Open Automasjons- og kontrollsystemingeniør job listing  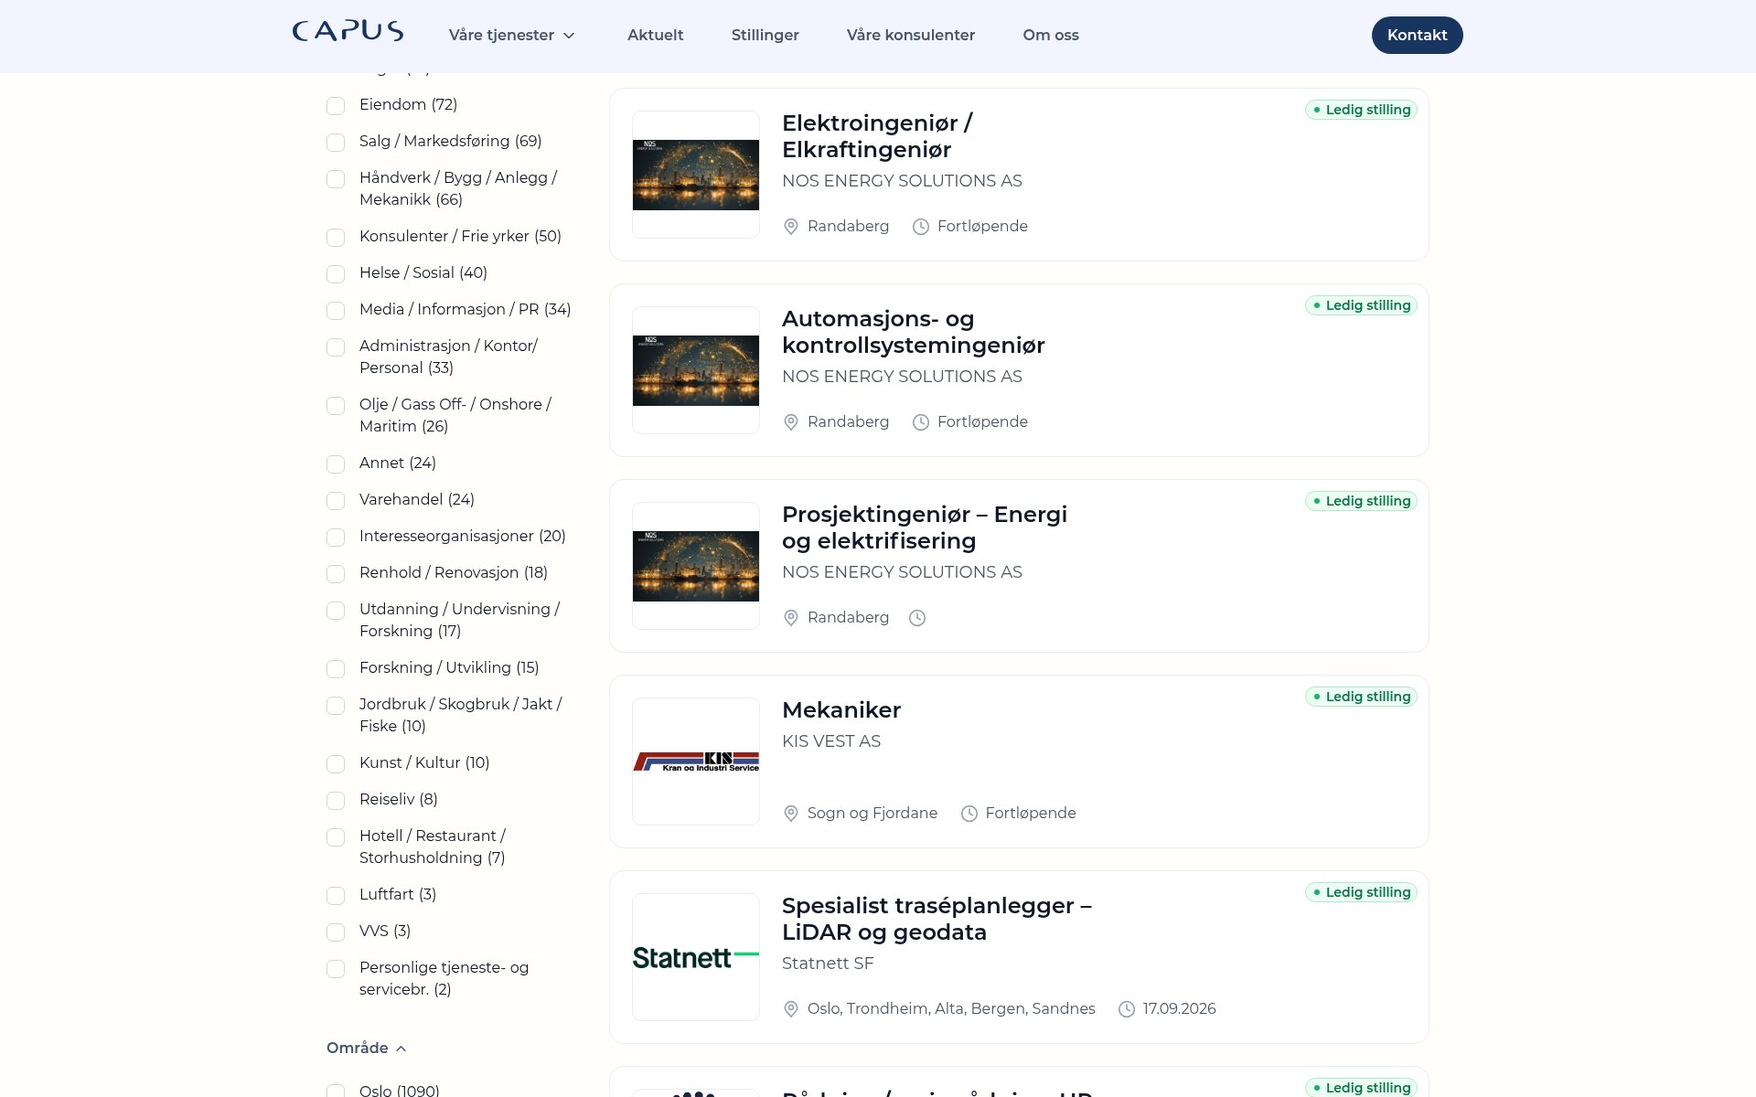click(x=913, y=332)
